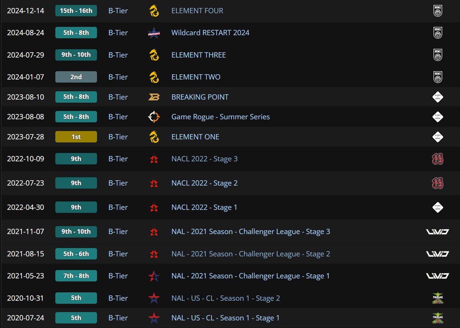
Task: Click B-Tier label in the ELEMENT TWO row
Action: tap(118, 77)
